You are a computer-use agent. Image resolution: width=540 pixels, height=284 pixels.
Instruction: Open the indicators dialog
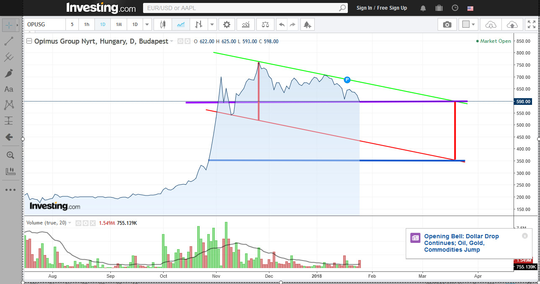245,25
